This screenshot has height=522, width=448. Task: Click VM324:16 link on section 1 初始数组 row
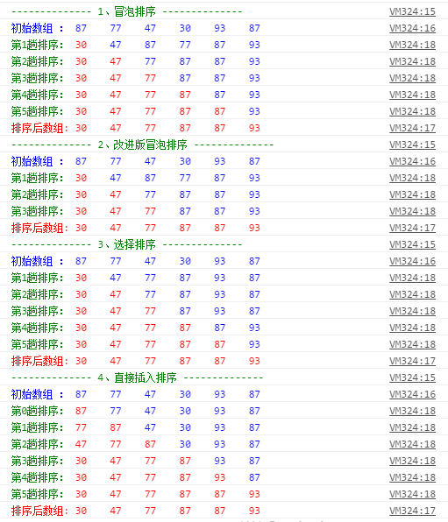tap(412, 28)
